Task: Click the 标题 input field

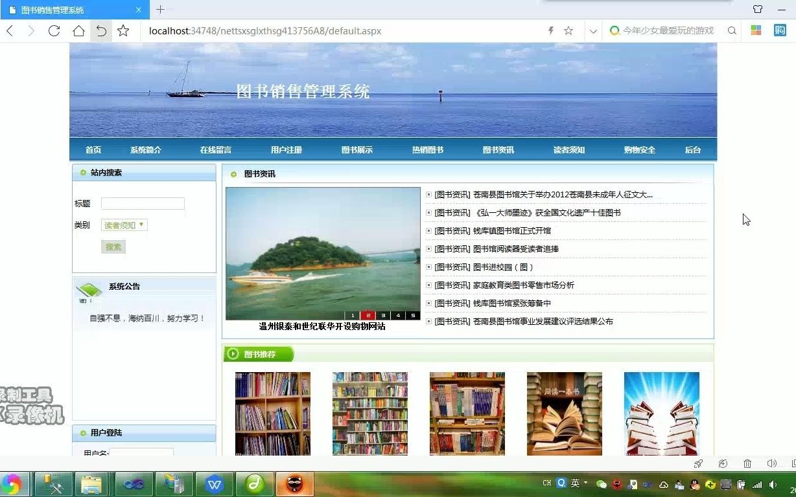Action: [x=143, y=203]
